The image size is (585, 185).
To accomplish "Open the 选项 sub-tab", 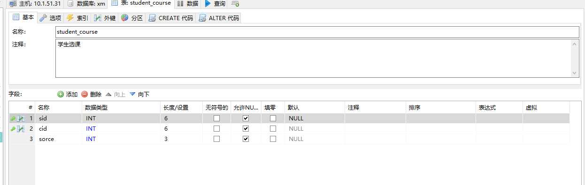I will point(50,18).
